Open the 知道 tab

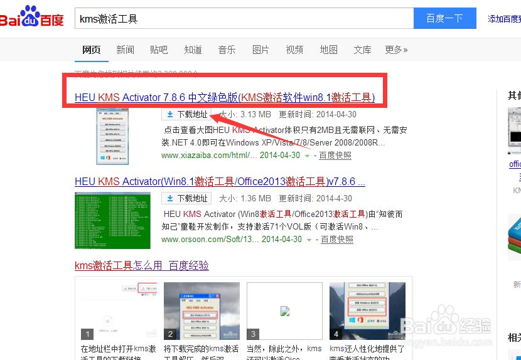(193, 50)
